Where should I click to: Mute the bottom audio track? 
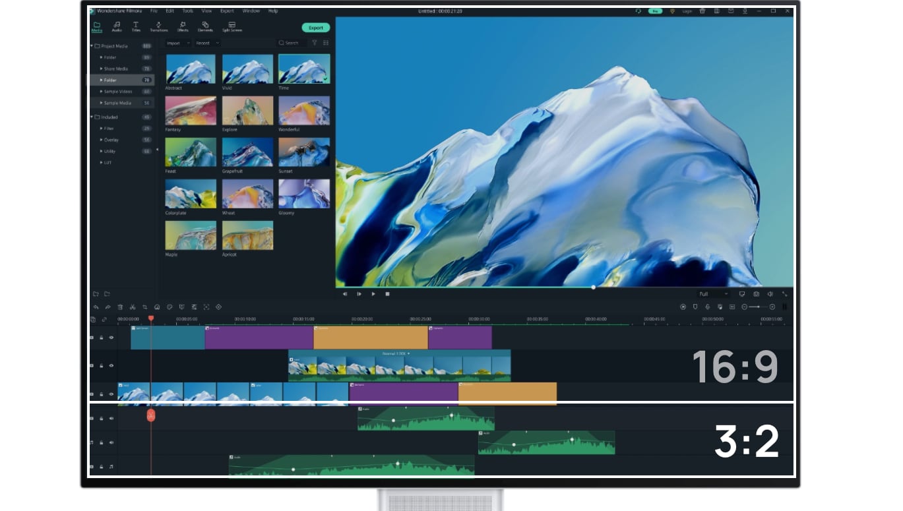tap(111, 466)
